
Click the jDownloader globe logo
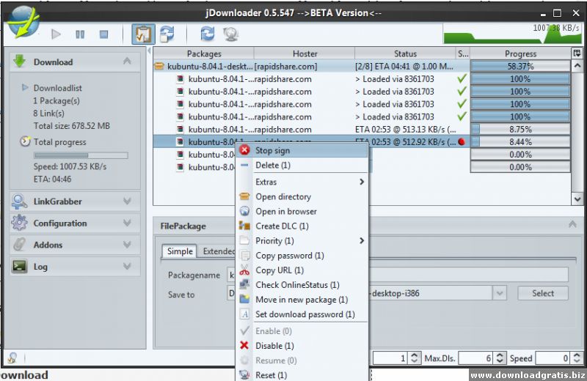point(23,22)
